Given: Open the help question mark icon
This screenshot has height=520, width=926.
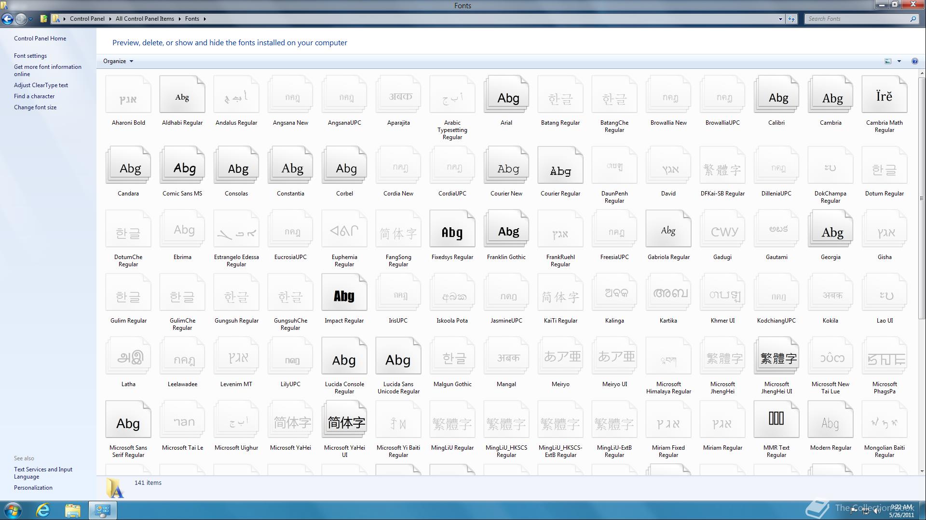Looking at the screenshot, I should click(x=914, y=61).
